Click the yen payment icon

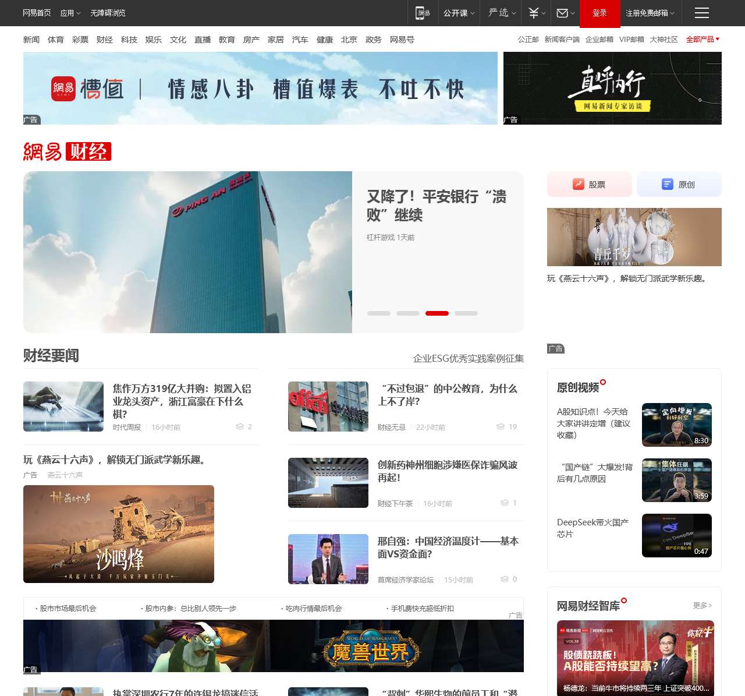[533, 13]
